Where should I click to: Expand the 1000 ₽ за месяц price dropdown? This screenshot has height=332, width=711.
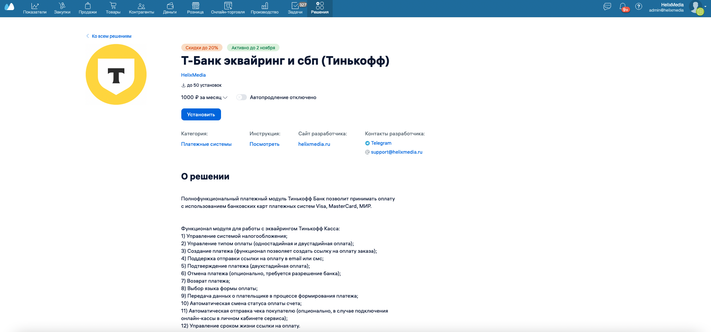tap(204, 98)
